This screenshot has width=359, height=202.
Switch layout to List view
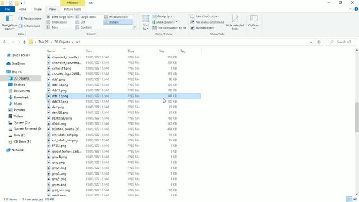(x=80, y=22)
